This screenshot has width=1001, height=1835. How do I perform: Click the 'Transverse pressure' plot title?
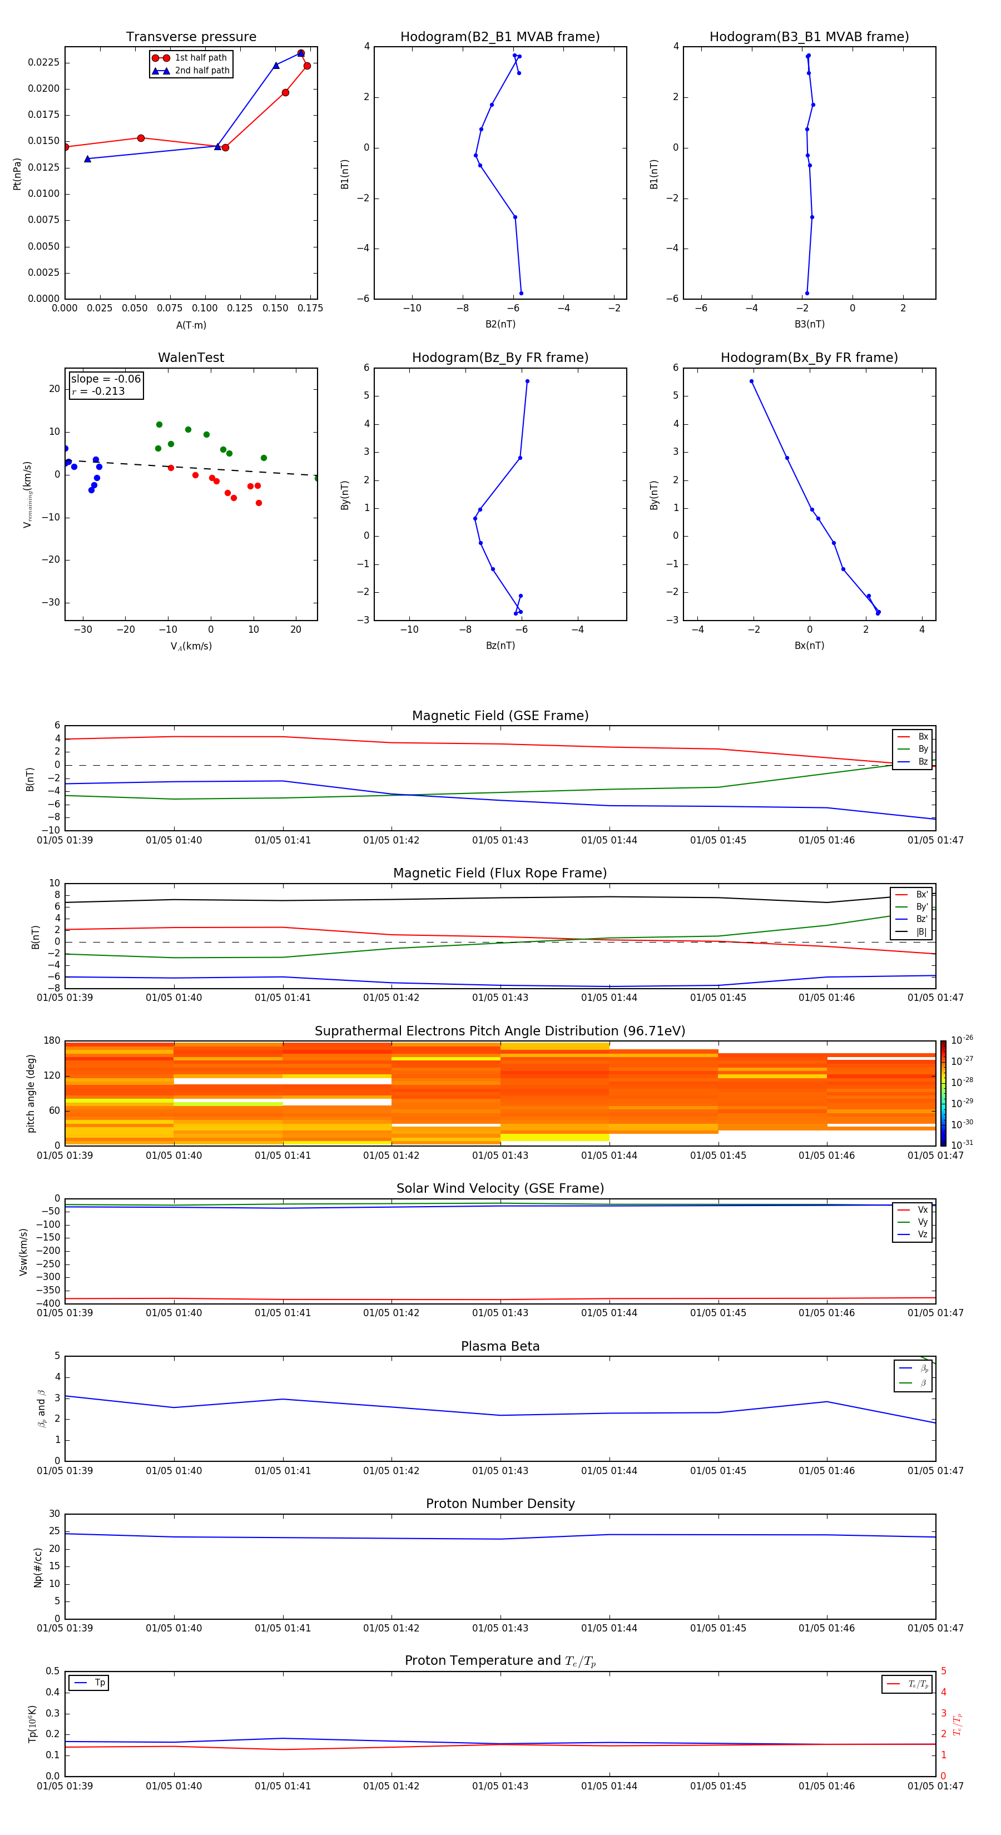point(191,37)
